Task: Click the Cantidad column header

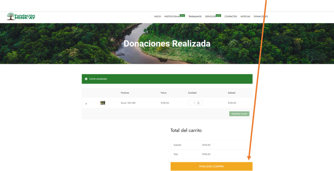Action: tap(192, 93)
